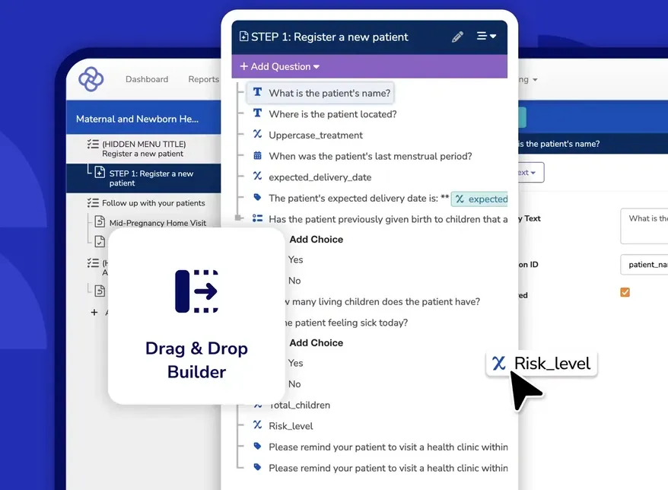The image size is (668, 490).
Task: Open the Add Question dropdown
Action: (279, 66)
